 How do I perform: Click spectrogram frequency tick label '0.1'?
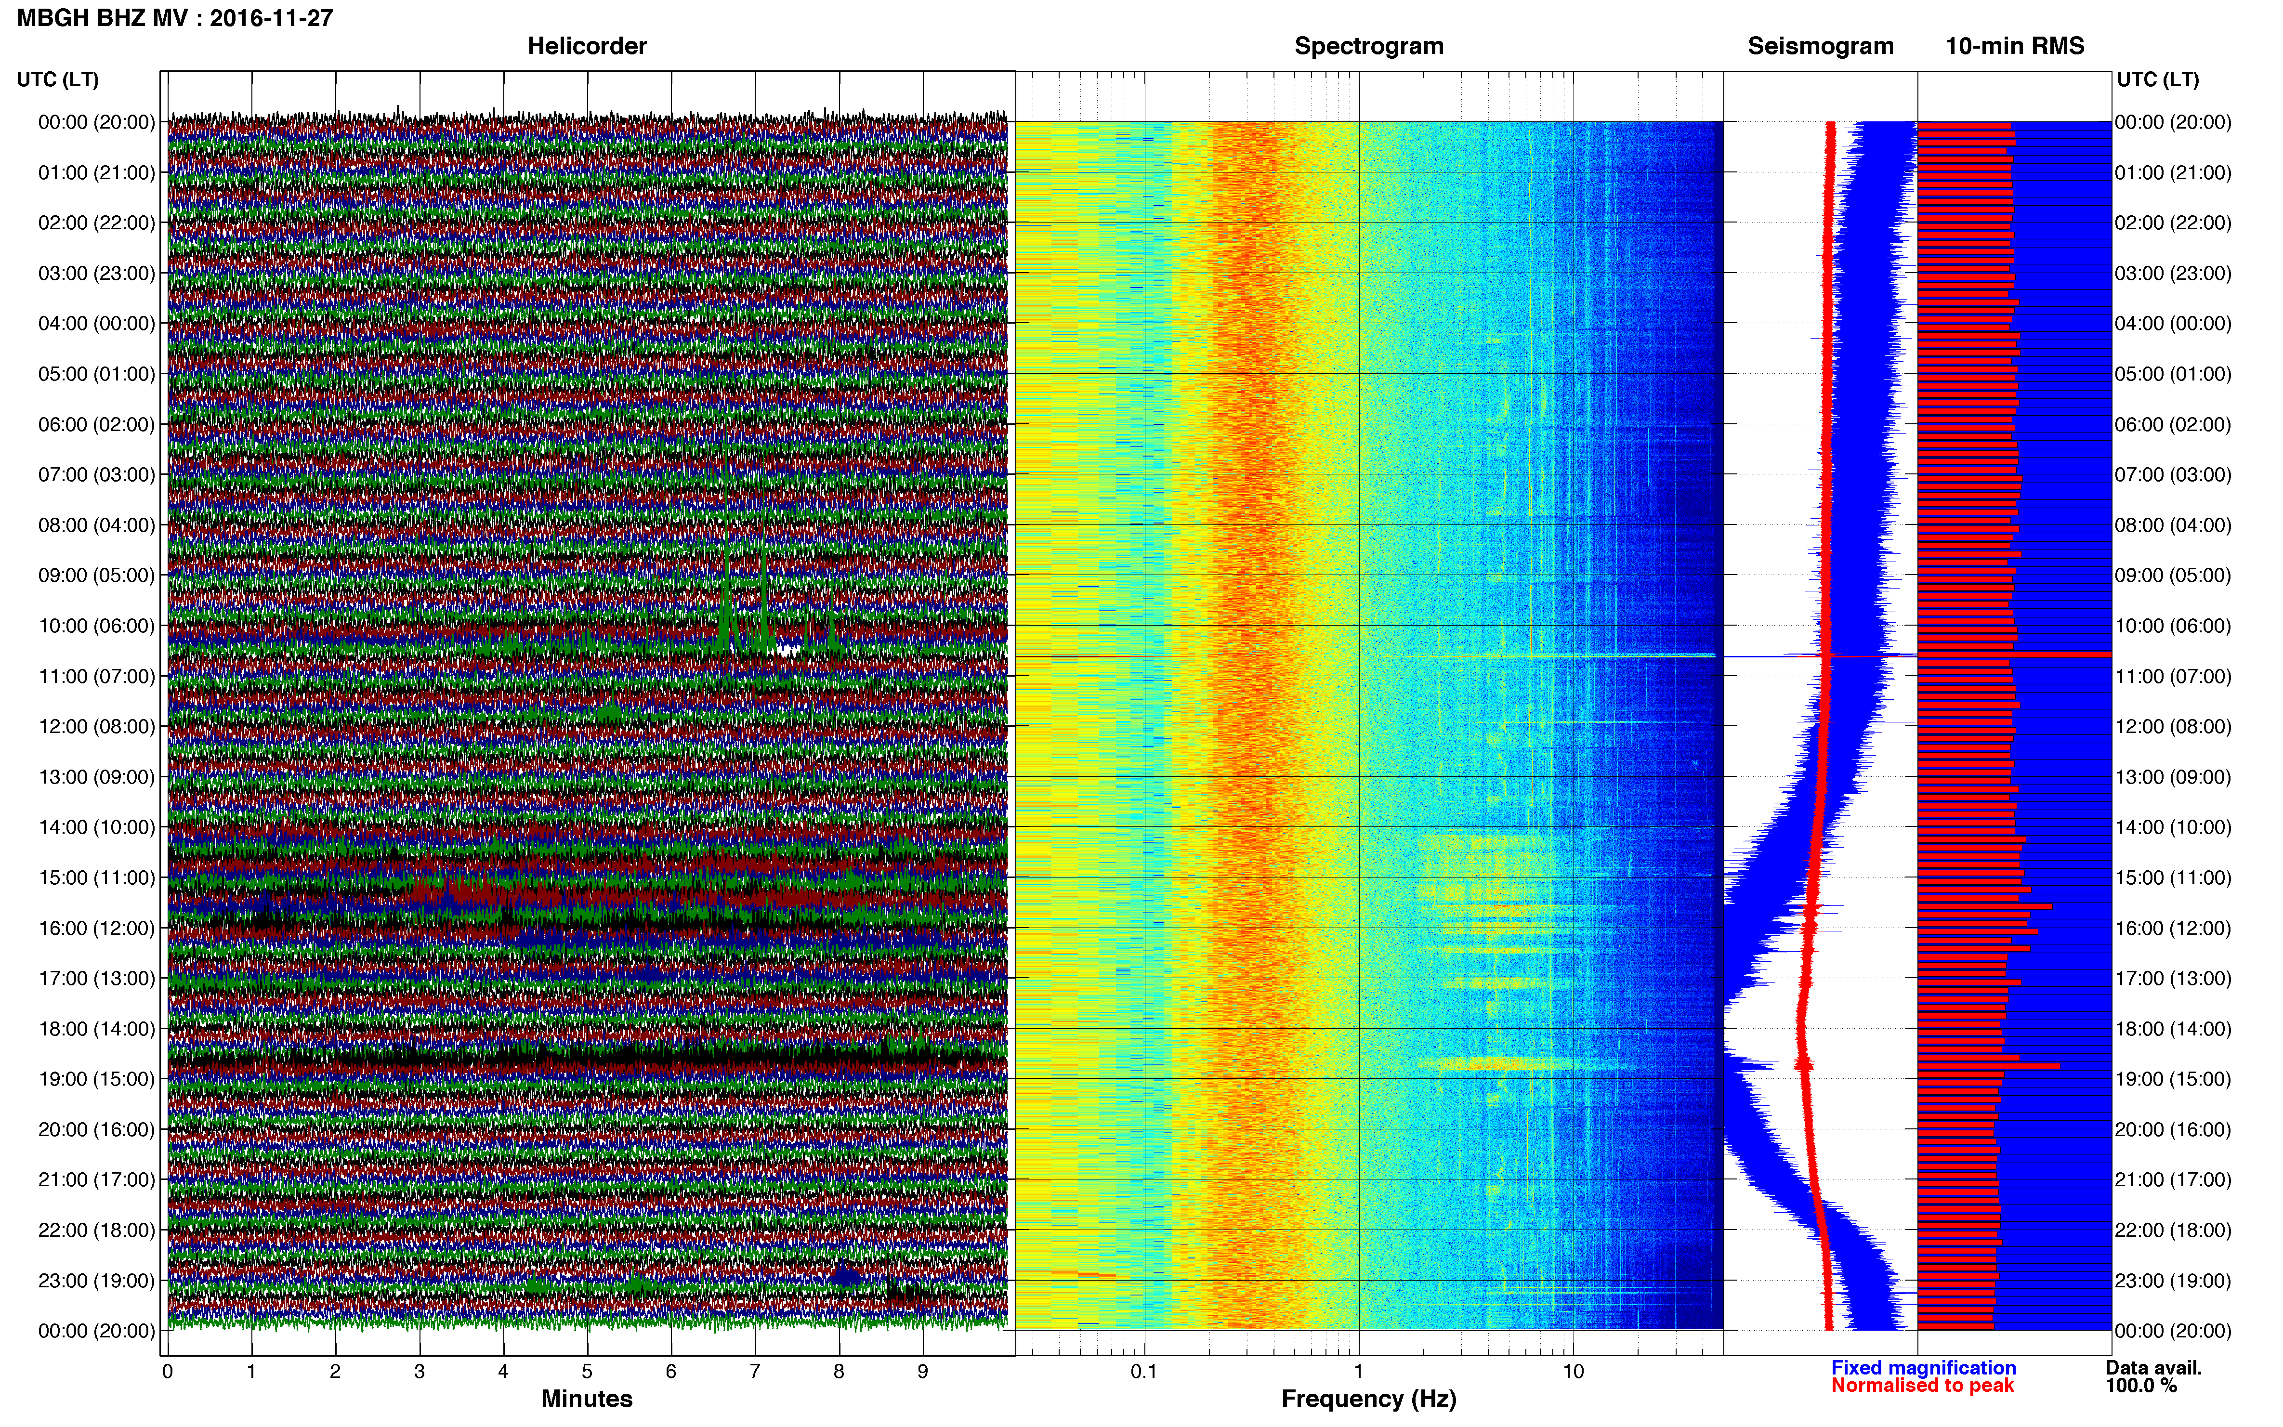(1144, 1371)
